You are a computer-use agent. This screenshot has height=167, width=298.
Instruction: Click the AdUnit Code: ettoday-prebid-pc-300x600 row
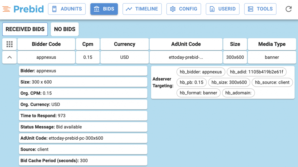click(83, 138)
